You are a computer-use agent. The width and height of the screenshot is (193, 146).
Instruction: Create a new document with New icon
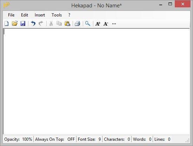(7, 23)
